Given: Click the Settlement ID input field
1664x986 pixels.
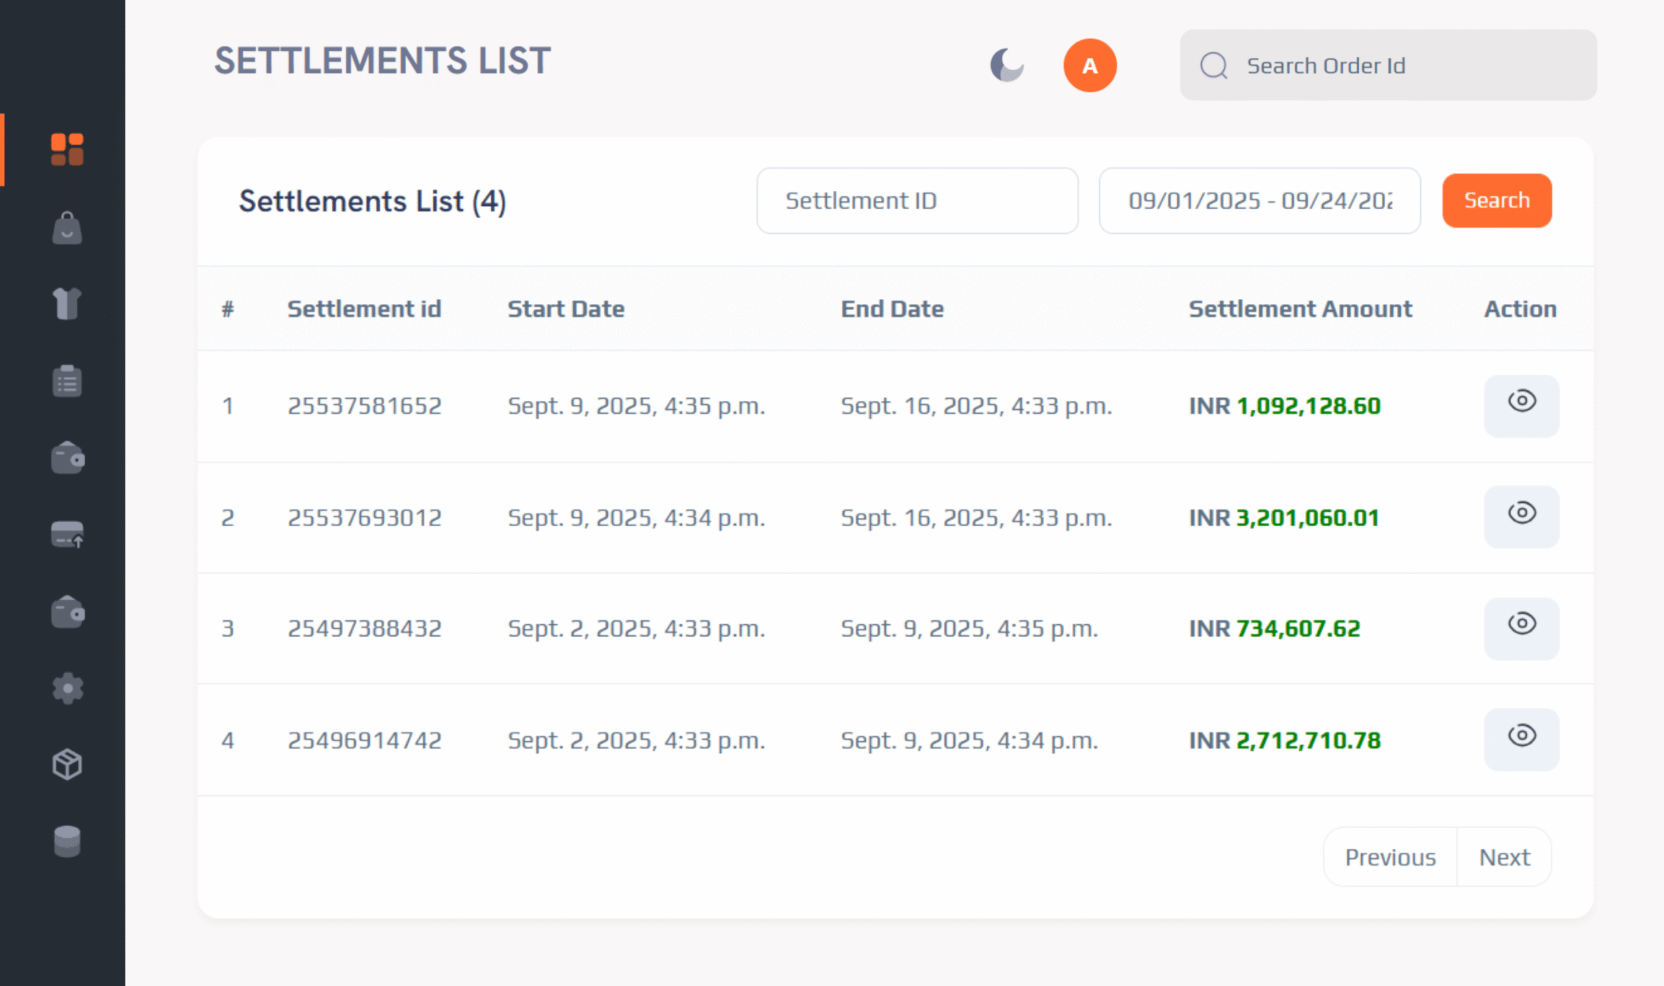Looking at the screenshot, I should coord(916,201).
